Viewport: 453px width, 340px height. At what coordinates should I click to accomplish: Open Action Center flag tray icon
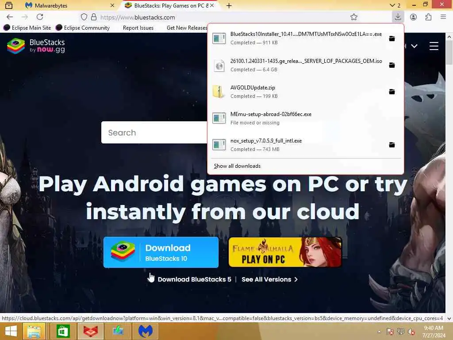[x=390, y=332]
